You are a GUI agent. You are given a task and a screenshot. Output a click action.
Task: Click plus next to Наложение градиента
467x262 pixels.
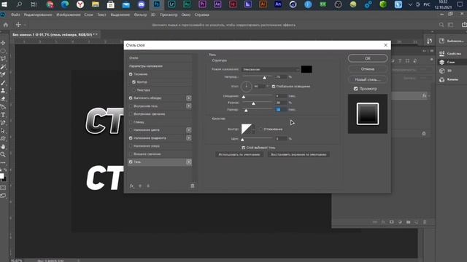pyautogui.click(x=189, y=138)
